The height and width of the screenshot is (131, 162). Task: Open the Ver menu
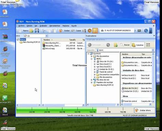[x=36, y=26]
